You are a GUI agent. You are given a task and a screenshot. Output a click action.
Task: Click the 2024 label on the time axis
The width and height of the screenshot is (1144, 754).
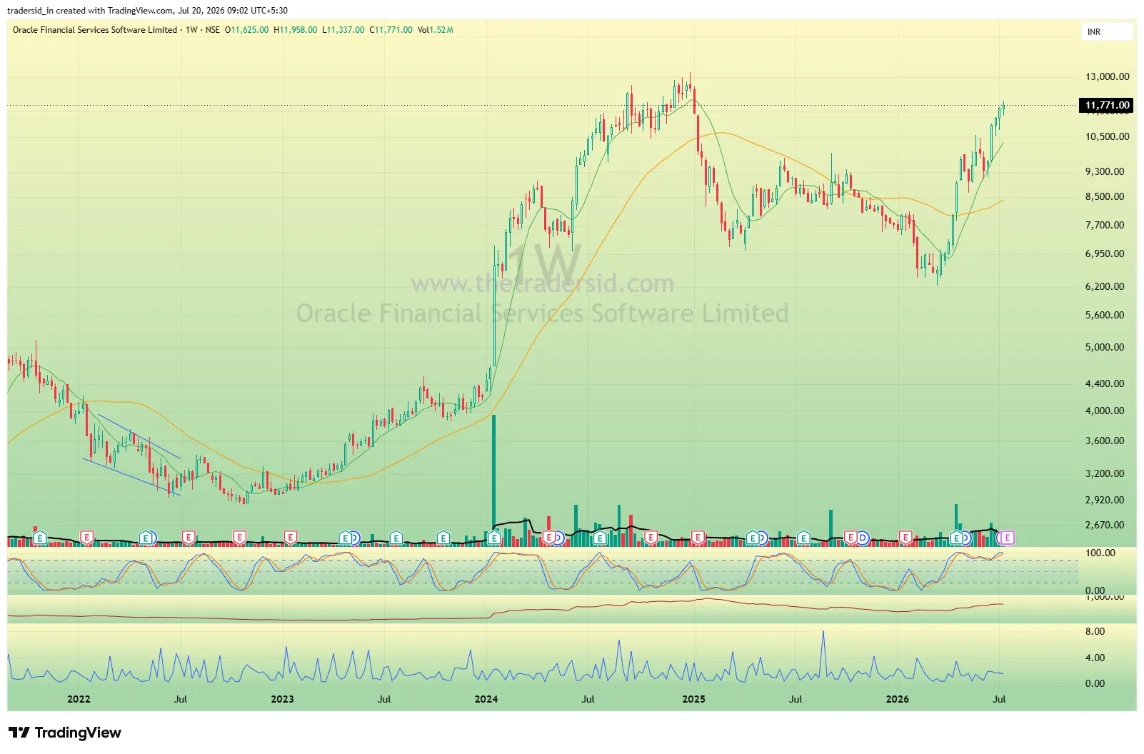(486, 699)
